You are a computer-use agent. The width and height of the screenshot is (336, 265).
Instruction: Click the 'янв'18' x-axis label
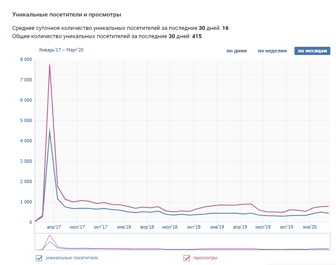point(124,227)
